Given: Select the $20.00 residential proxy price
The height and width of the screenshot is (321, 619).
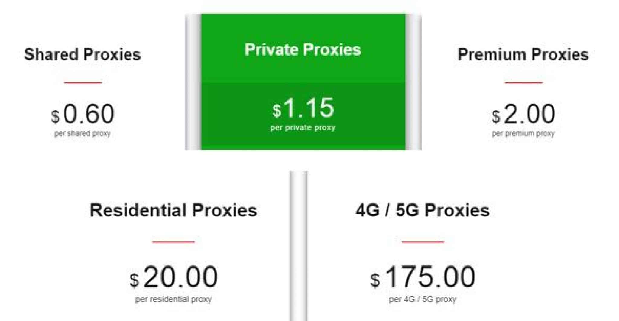Looking at the screenshot, I should (173, 277).
